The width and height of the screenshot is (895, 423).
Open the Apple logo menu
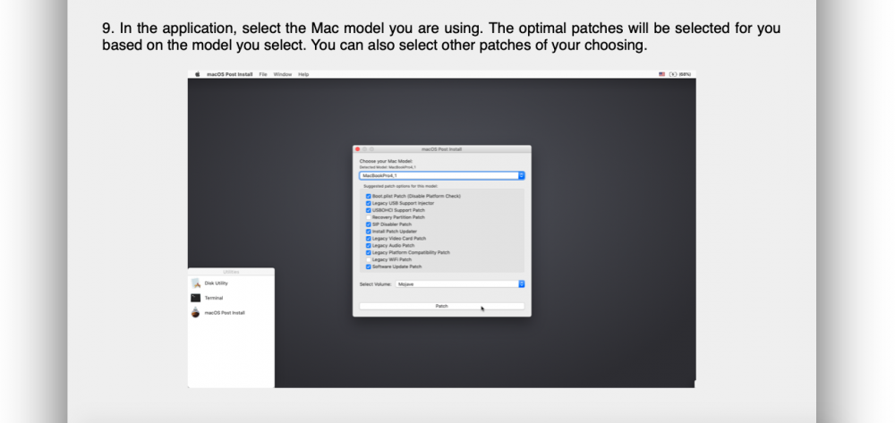tap(198, 74)
